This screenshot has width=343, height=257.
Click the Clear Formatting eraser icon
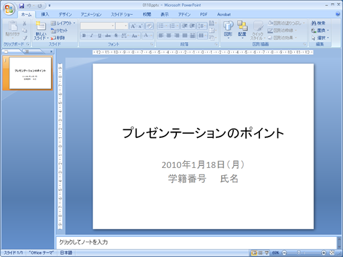click(x=149, y=26)
